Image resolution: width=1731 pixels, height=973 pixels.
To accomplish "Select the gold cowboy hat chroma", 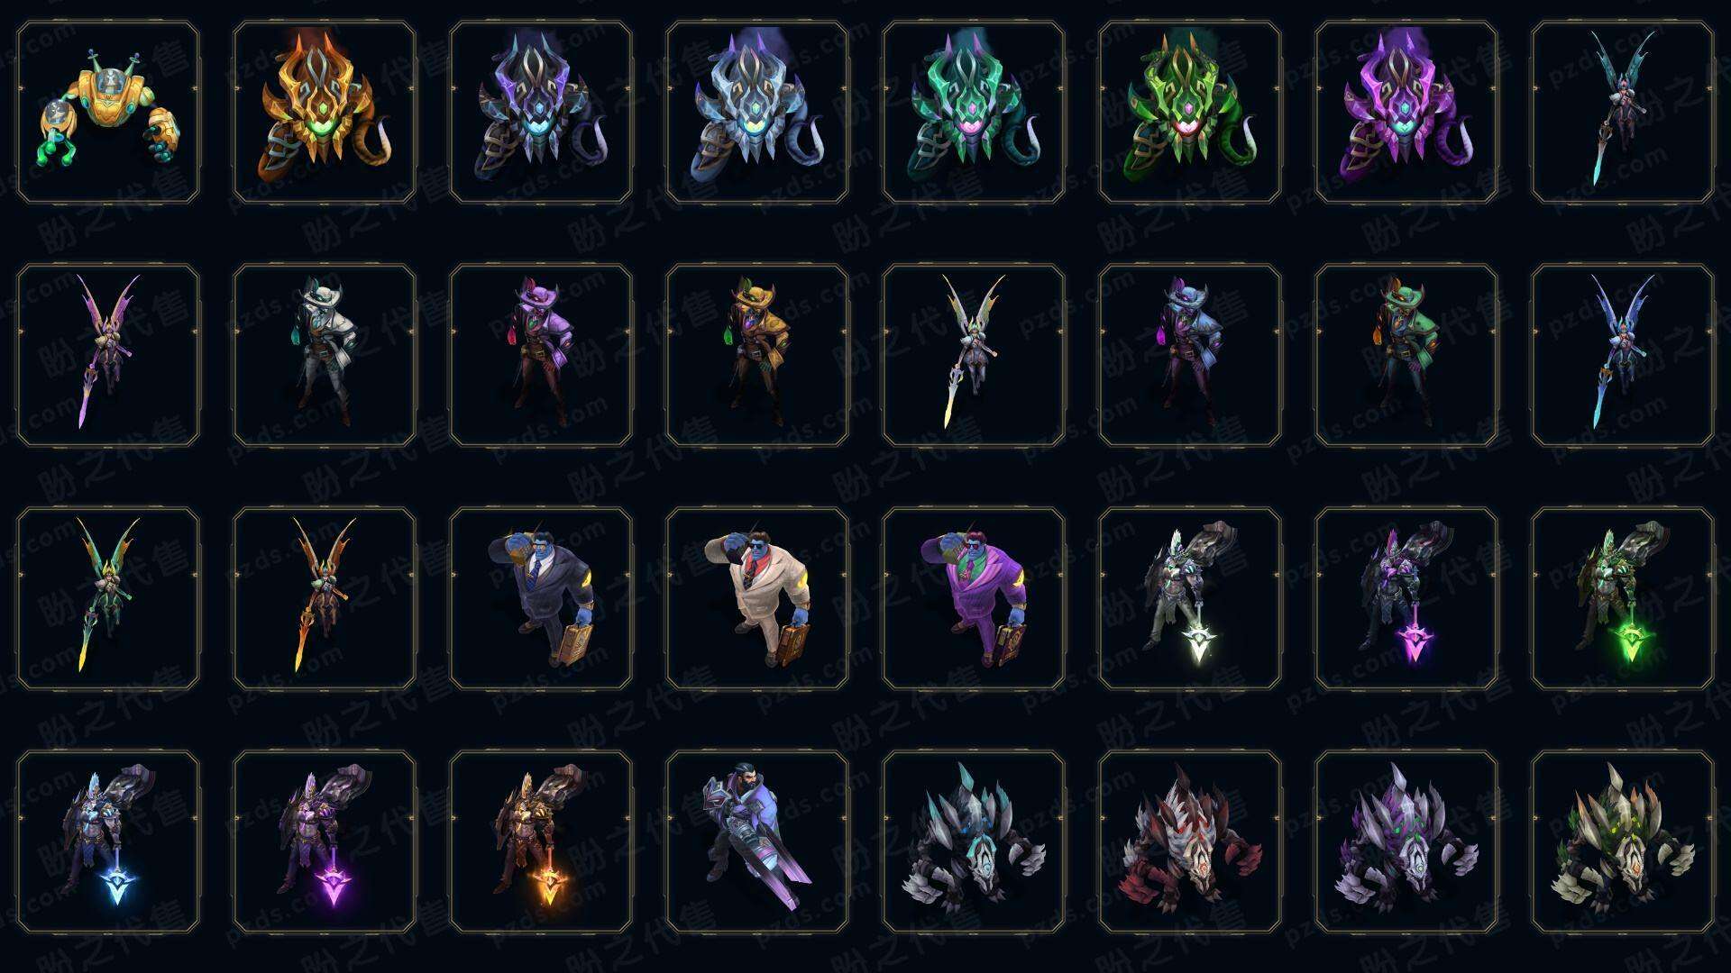I will [x=757, y=355].
